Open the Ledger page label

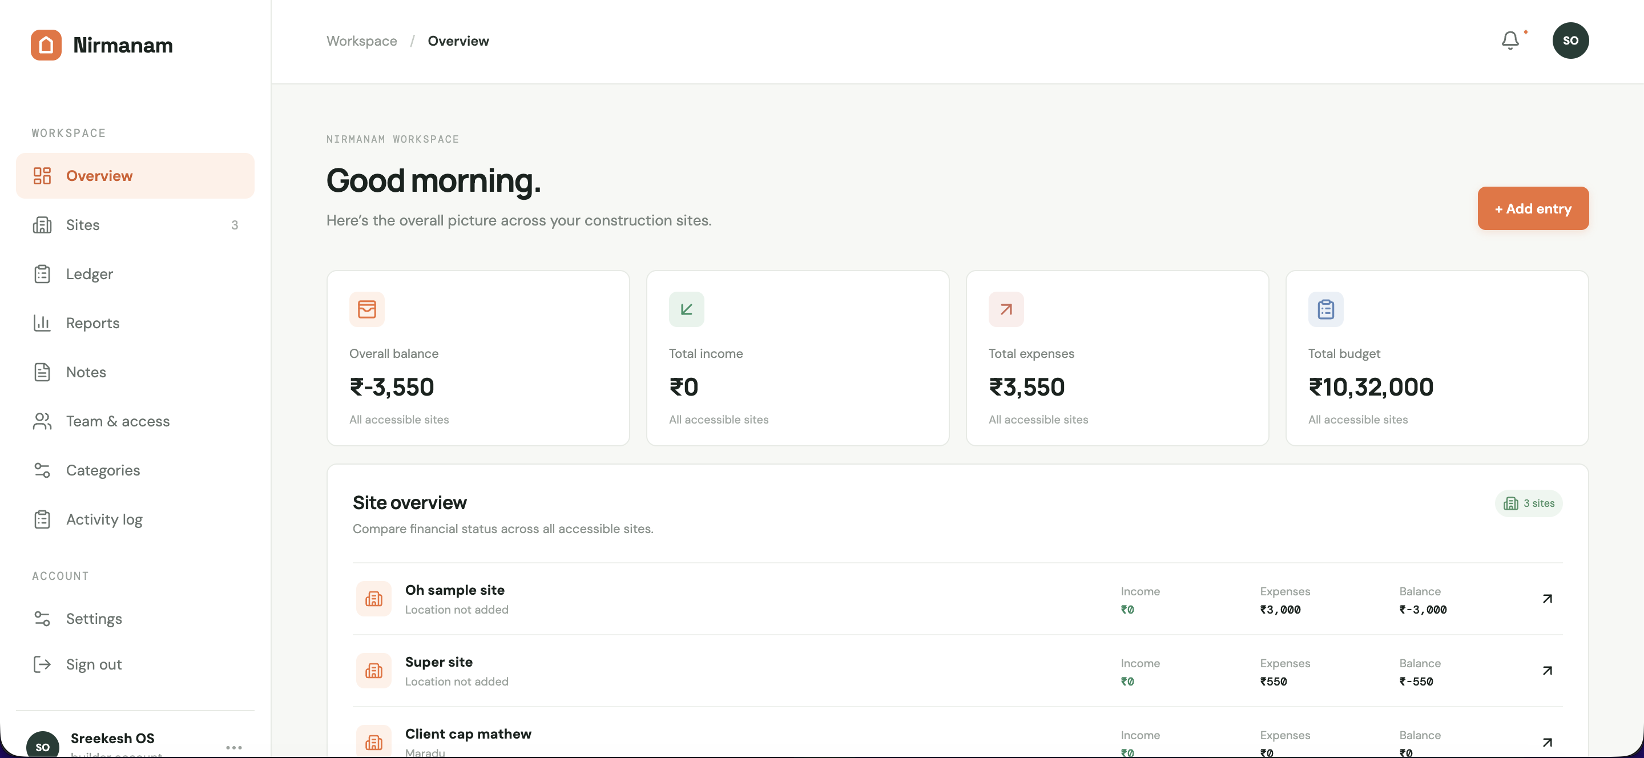pos(90,274)
